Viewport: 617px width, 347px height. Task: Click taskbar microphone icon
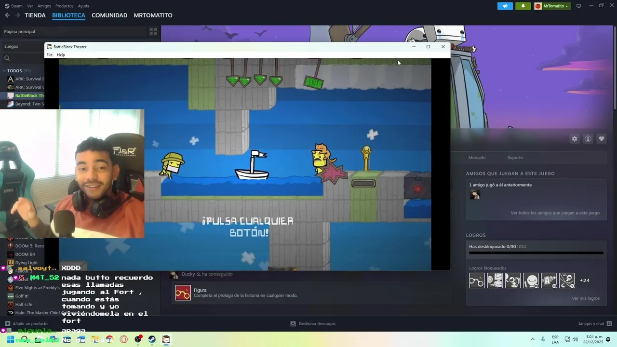[543, 339]
